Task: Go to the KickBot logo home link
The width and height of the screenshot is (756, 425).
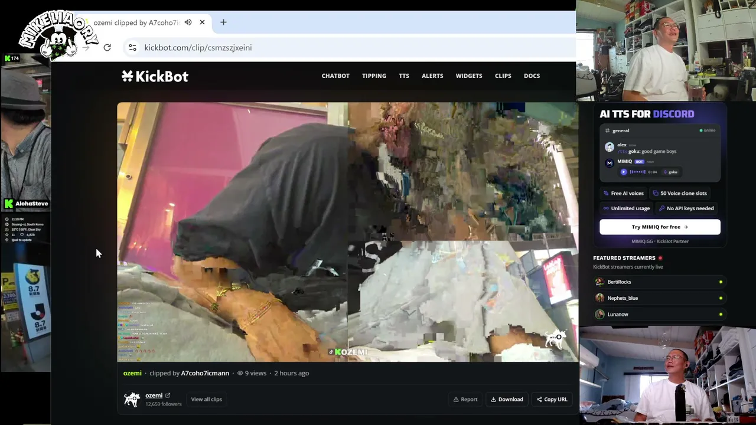Action: (x=155, y=76)
